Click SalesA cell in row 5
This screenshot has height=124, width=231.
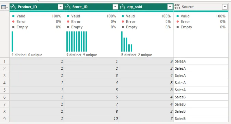pyautogui.click(x=201, y=90)
